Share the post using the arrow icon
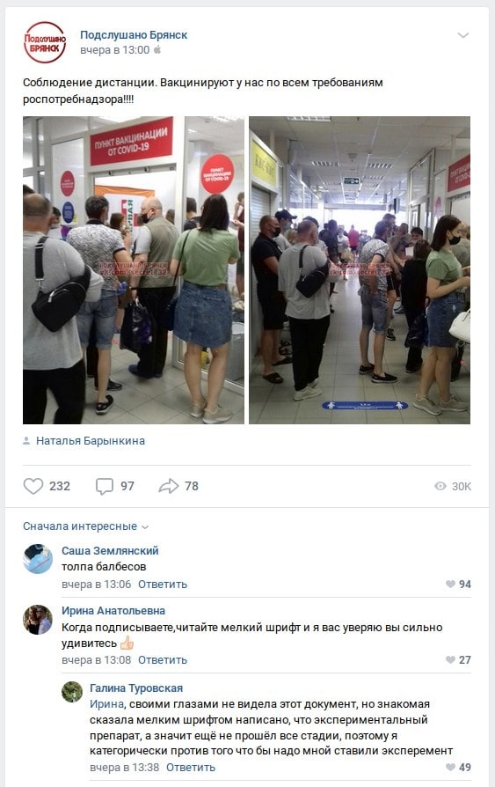 [x=169, y=486]
